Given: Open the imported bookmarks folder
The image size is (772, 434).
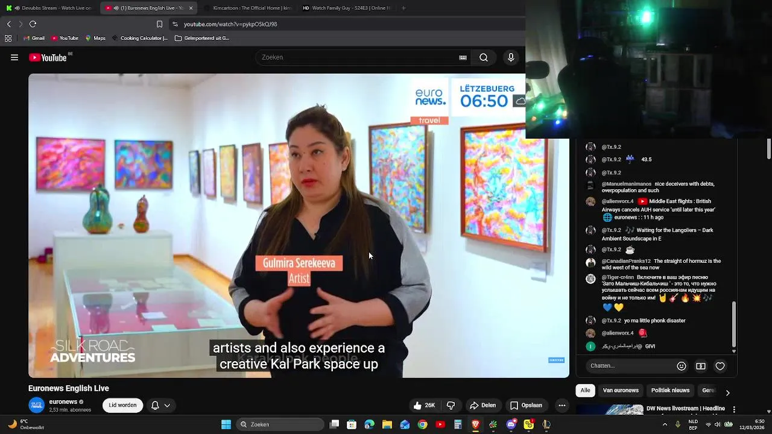Looking at the screenshot, I should click(x=202, y=38).
